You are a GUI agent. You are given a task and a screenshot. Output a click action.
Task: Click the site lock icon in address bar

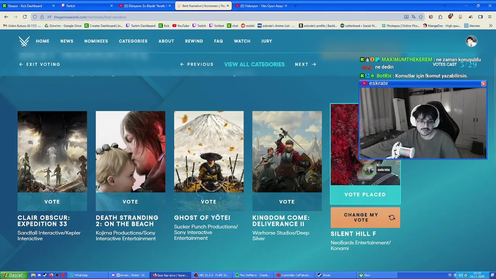[x=42, y=17]
